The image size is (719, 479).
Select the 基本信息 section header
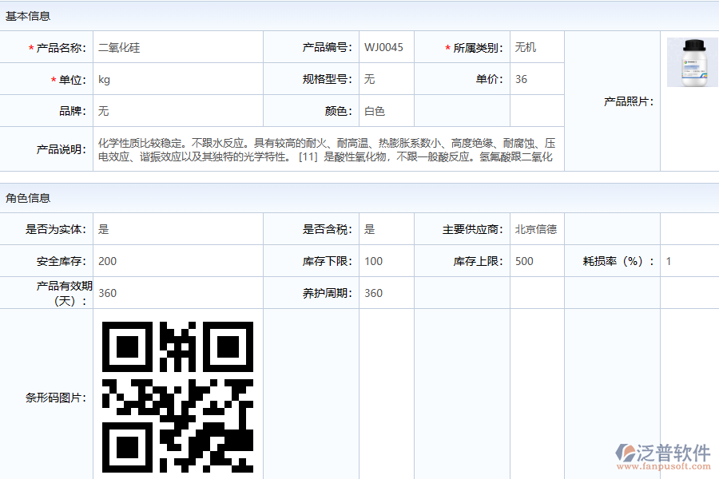point(28,16)
